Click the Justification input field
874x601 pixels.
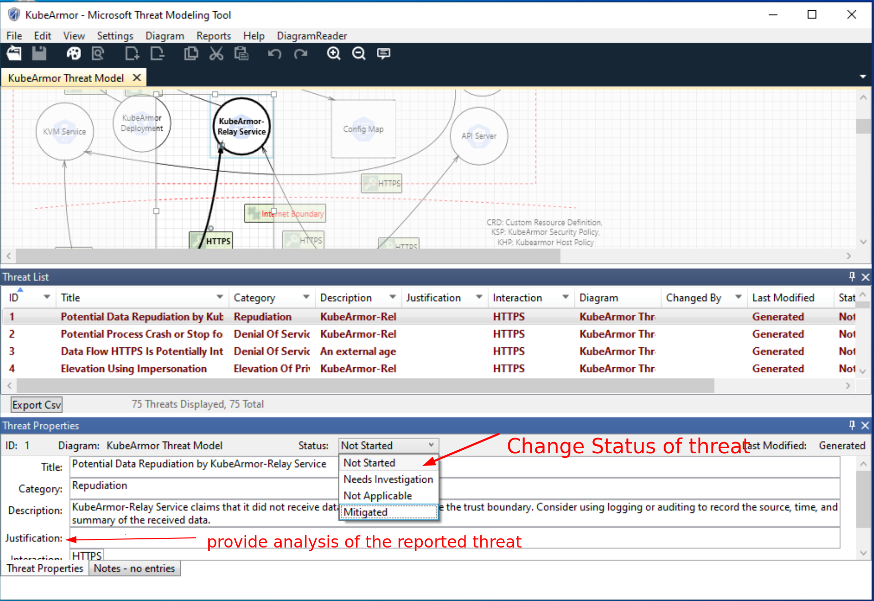point(455,538)
